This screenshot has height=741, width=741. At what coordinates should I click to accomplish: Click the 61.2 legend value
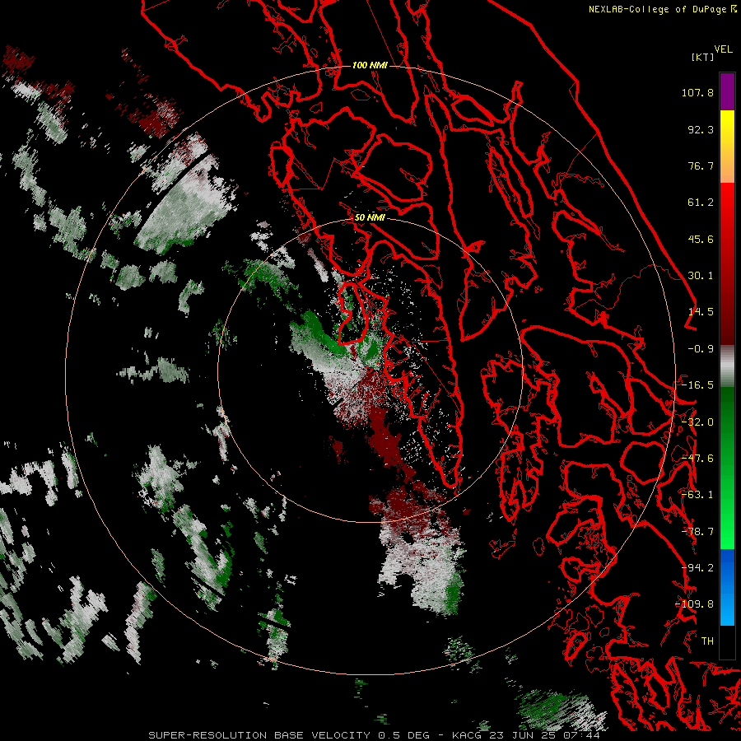point(701,203)
